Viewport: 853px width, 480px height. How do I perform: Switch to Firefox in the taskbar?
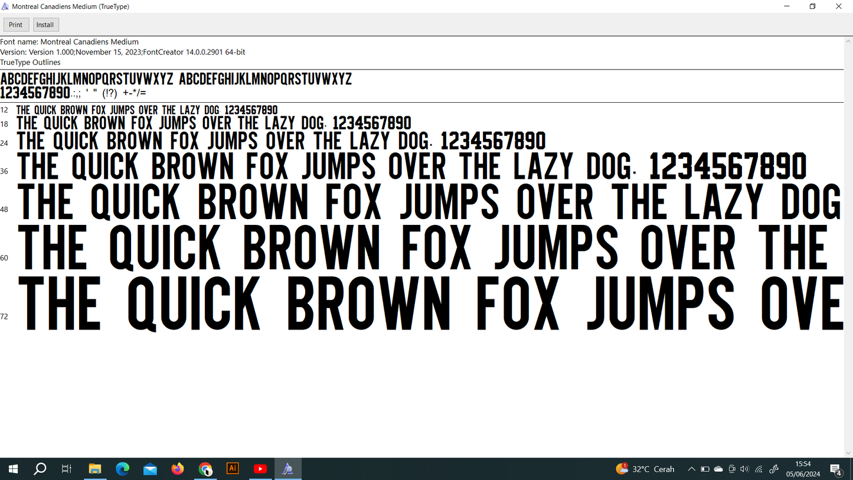[x=178, y=469]
